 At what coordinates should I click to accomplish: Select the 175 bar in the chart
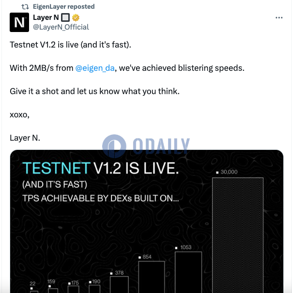click(x=74, y=289)
